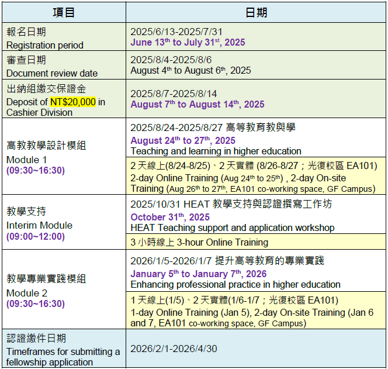Select the Document review date label
The height and width of the screenshot is (369, 388).
pyautogui.click(x=52, y=73)
